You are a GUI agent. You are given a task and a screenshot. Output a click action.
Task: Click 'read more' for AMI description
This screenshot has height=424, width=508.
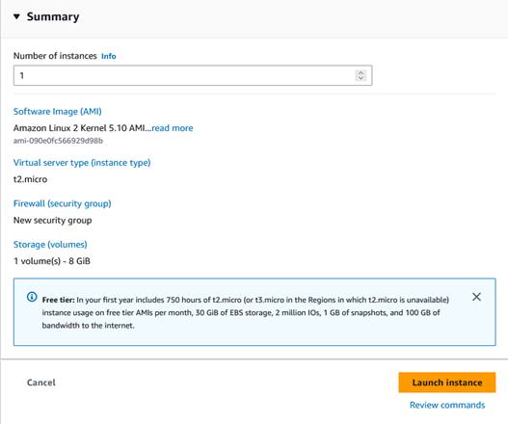pos(173,128)
